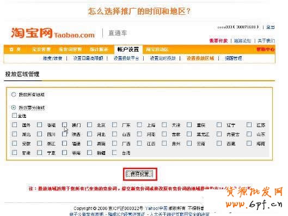This screenshot has width=288, height=216.
Task: Open the Yahoo!中国 footer link
Action: pyautogui.click(x=156, y=208)
